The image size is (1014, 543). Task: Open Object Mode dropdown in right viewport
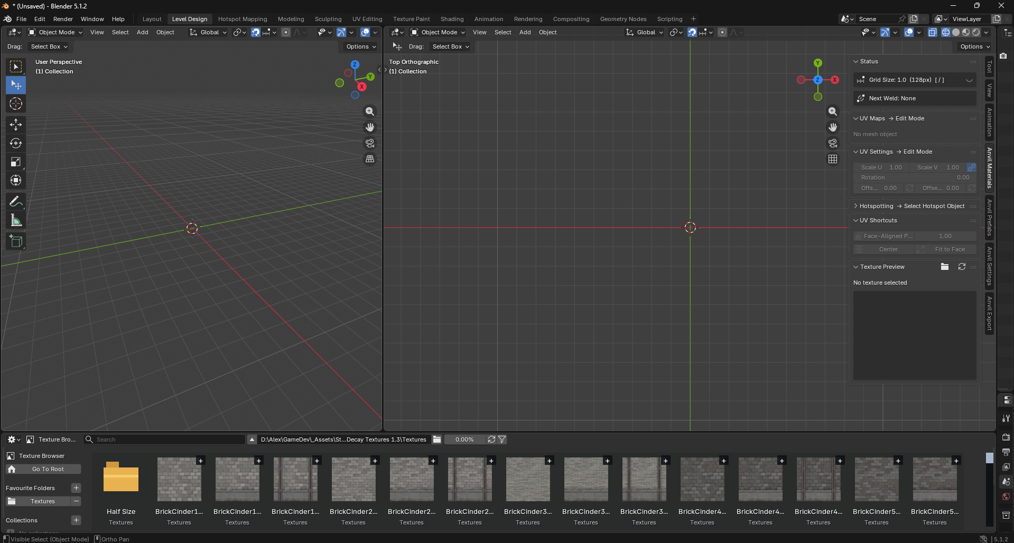(438, 32)
